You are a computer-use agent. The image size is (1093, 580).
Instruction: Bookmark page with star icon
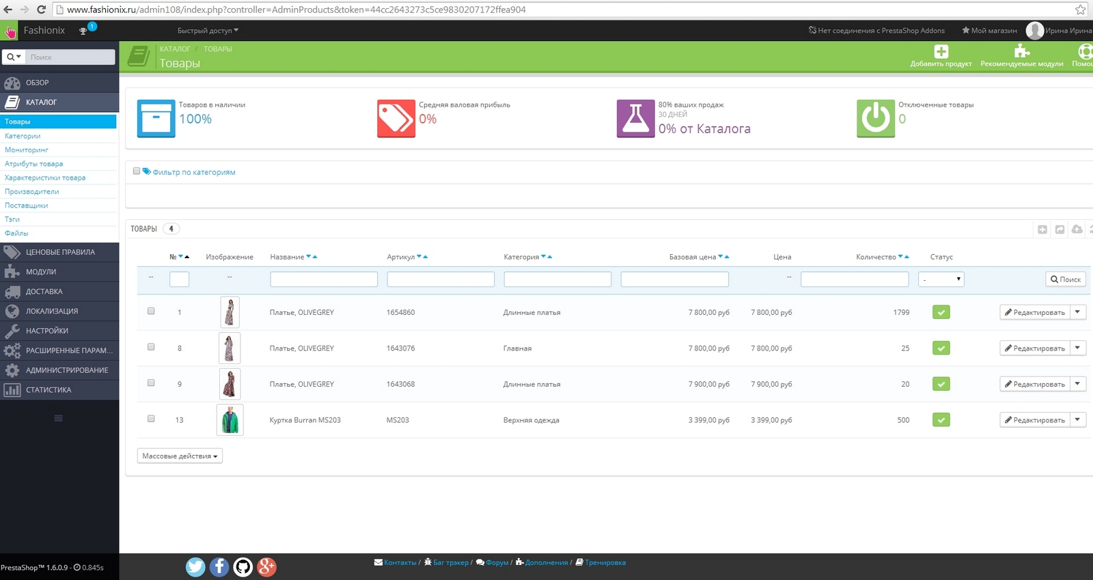point(1080,10)
